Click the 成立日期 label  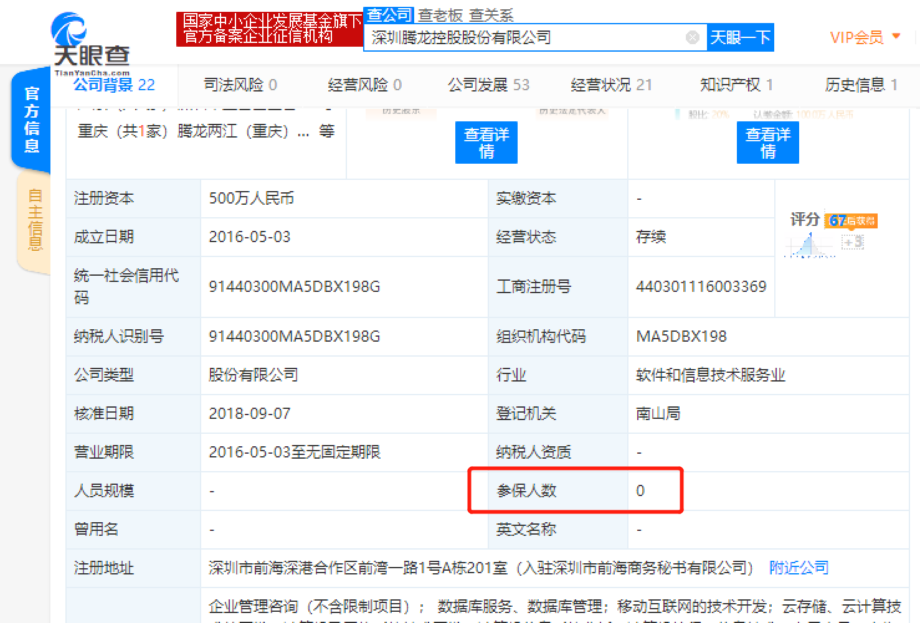[104, 237]
